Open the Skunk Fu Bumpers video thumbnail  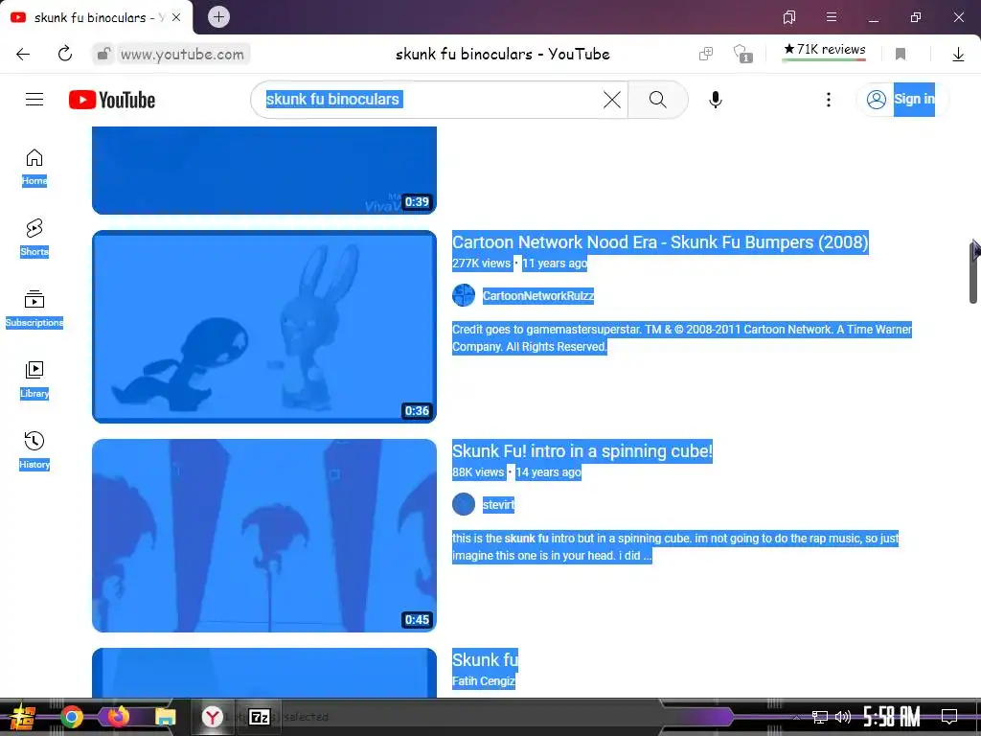coord(264,327)
